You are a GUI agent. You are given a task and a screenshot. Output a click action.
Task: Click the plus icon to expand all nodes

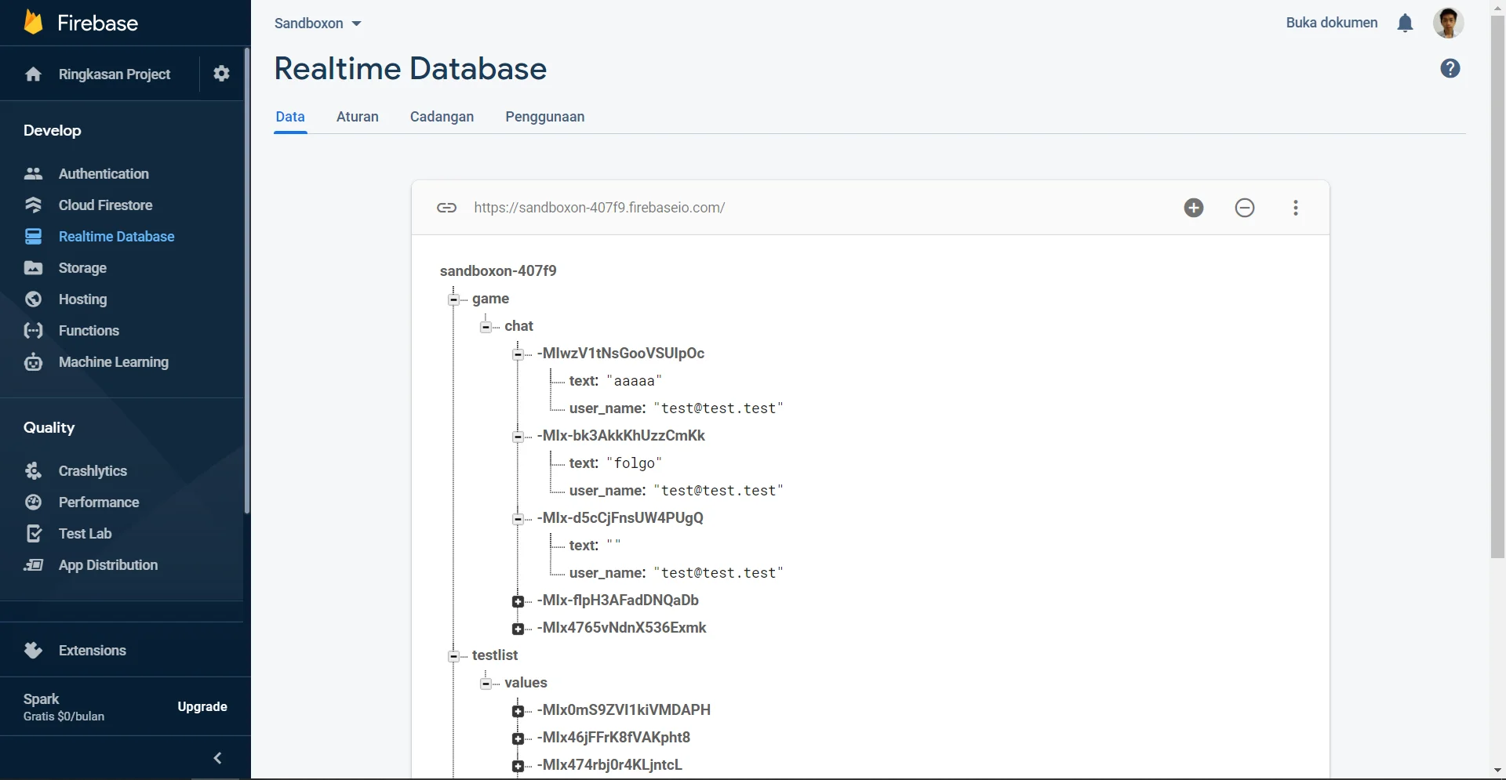click(1194, 208)
